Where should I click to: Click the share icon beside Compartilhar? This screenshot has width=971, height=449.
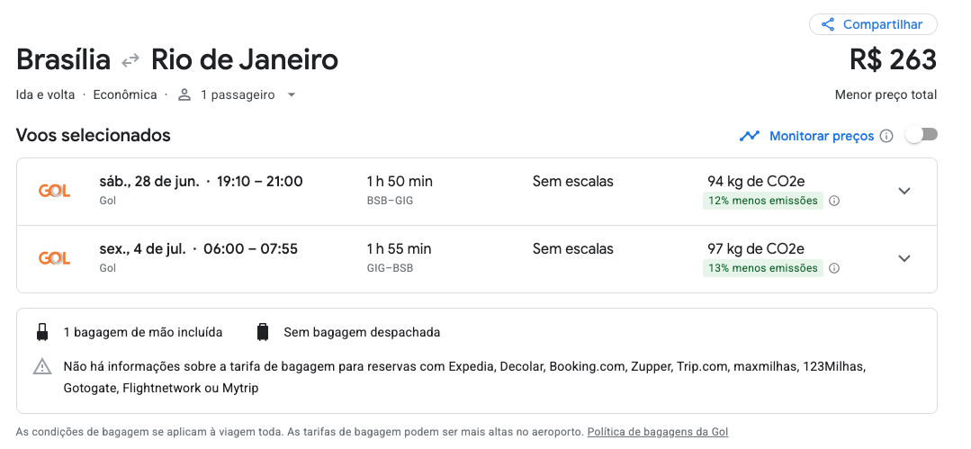pos(827,25)
